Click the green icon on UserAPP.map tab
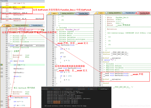This screenshot has height=108, width=151. coord(99,89)
